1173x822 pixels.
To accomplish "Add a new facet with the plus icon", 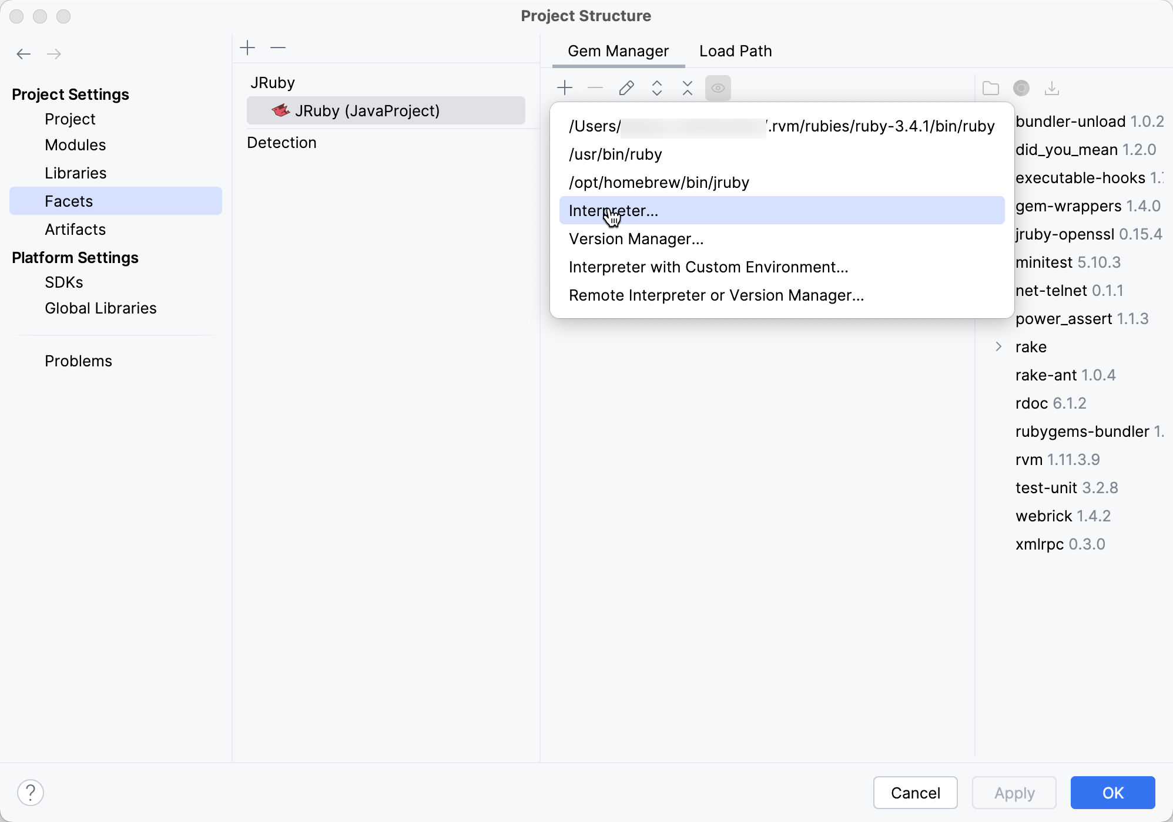I will tap(247, 48).
